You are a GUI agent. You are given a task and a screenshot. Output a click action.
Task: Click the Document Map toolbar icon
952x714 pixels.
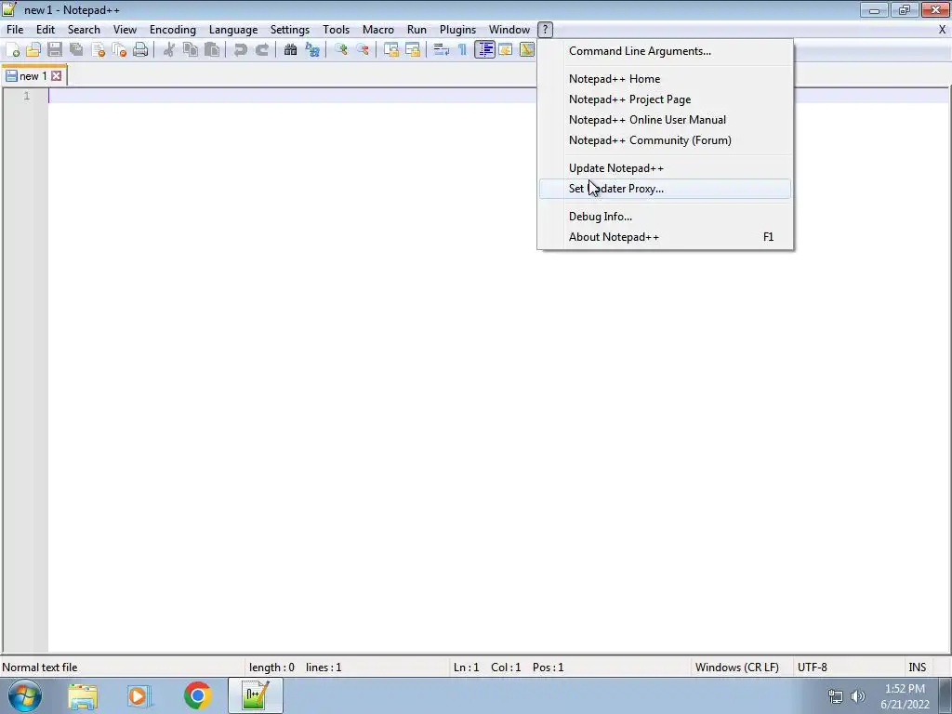(x=526, y=50)
